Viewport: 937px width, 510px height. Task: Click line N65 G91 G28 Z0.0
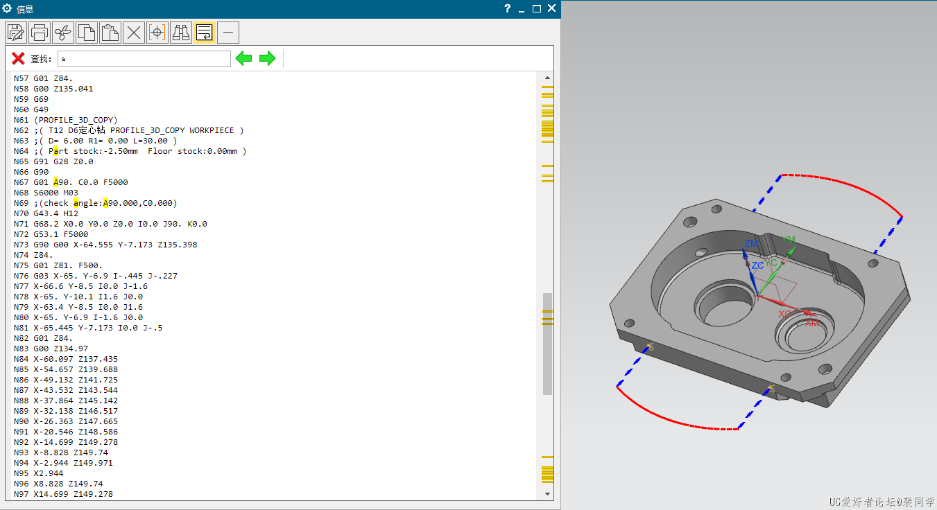53,161
